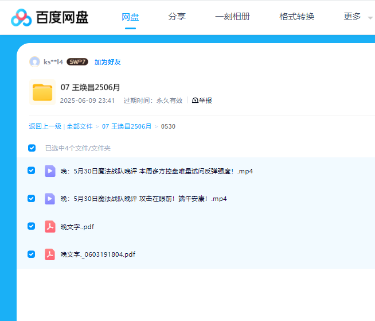Click the 举报 report button
Screen dimensions: 375x321
coord(202,100)
